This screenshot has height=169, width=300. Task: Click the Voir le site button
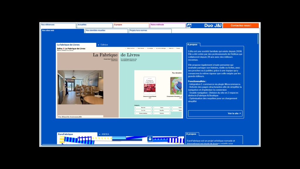coord(215,114)
